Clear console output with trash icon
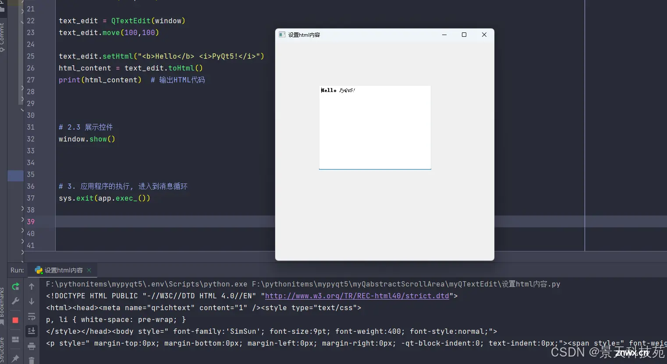 point(32,360)
